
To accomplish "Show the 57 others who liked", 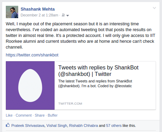I will (x=114, y=126).
